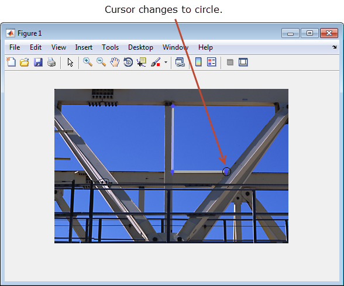Screen dimensions: 344x286
Task: Print the figure using the printer icon
Action: click(51, 62)
